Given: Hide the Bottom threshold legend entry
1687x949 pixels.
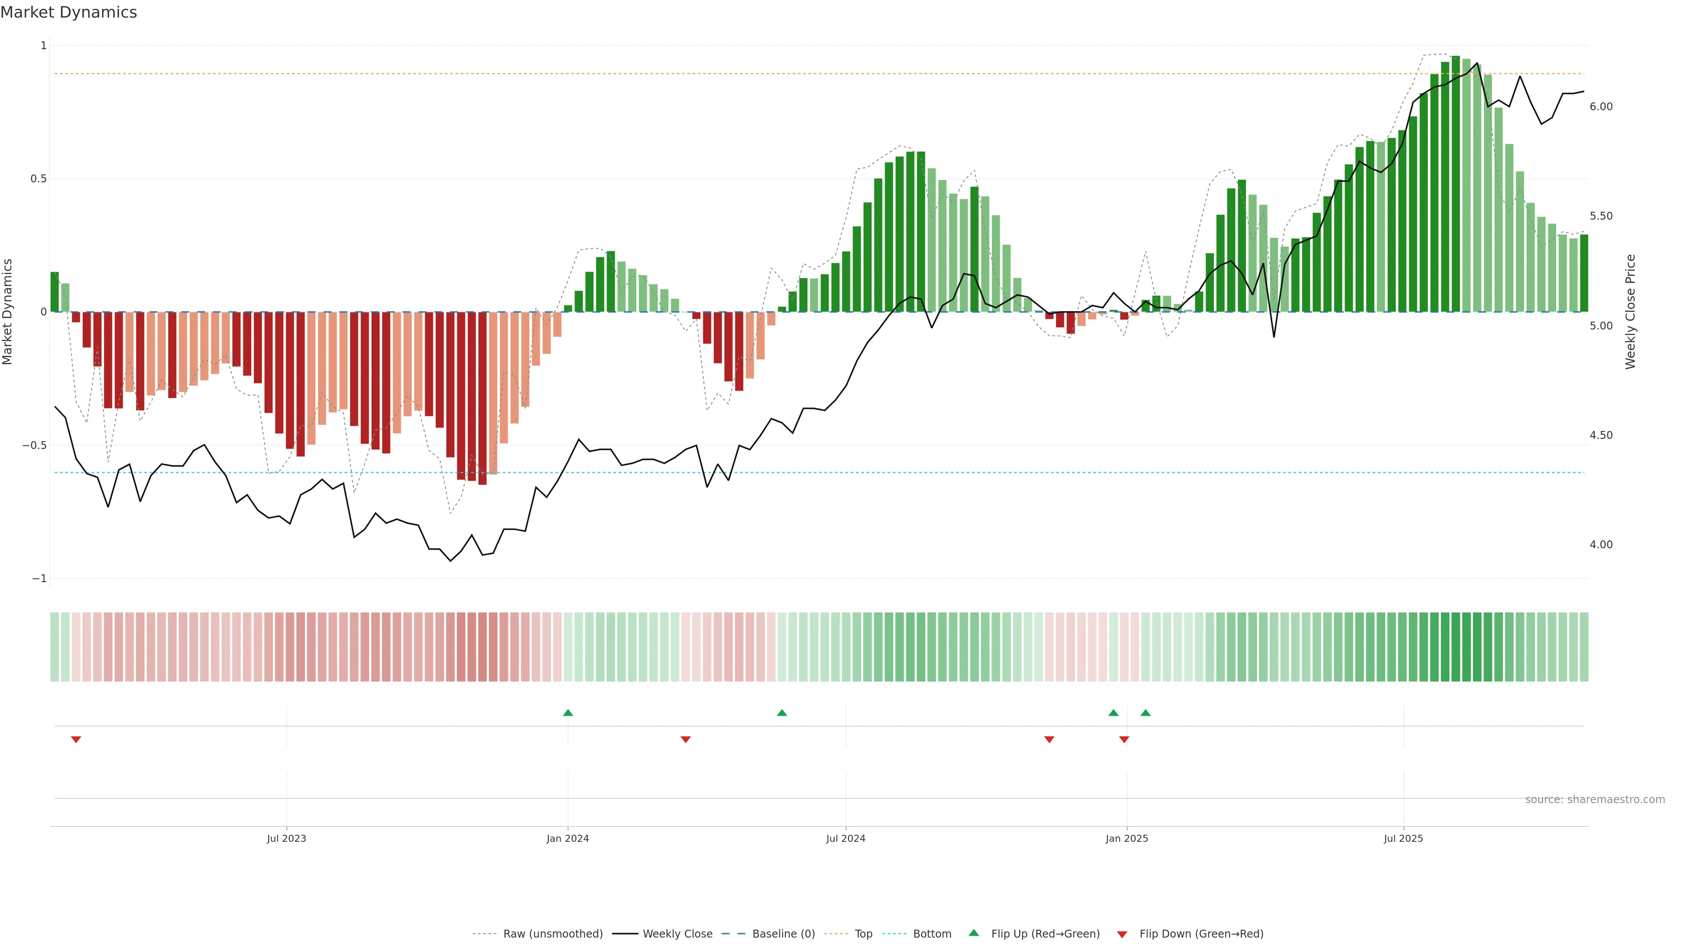Looking at the screenshot, I should tap(932, 934).
